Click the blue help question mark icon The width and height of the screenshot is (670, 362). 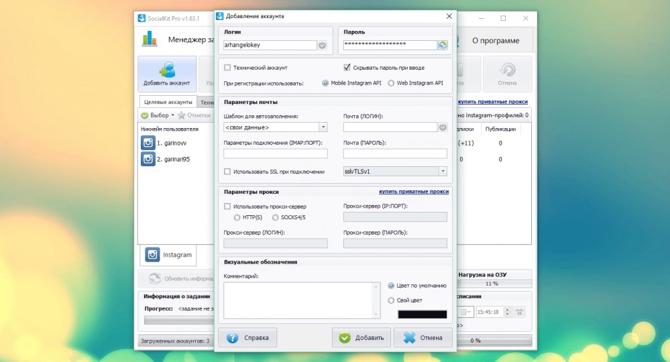233,338
